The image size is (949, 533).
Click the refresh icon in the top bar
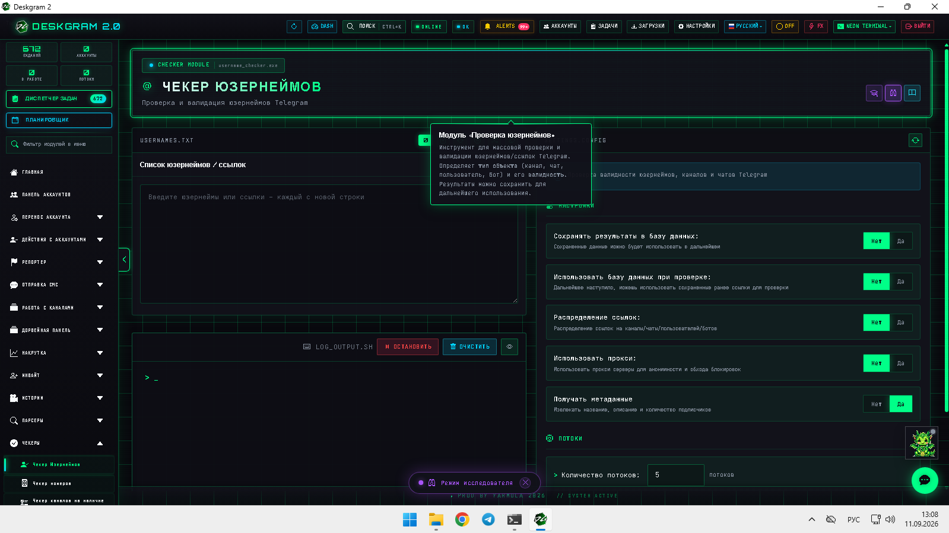(294, 27)
